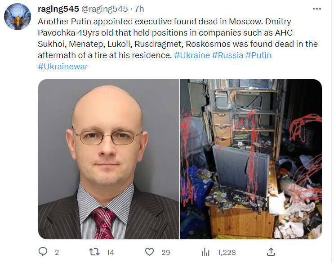Open the #Russia hashtag link

(x=227, y=55)
